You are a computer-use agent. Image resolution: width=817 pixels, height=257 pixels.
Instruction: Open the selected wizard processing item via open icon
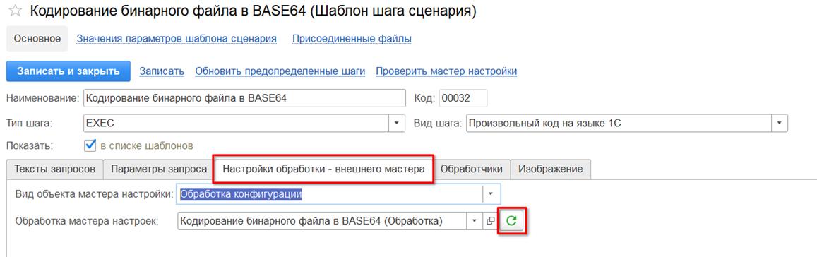[490, 221]
